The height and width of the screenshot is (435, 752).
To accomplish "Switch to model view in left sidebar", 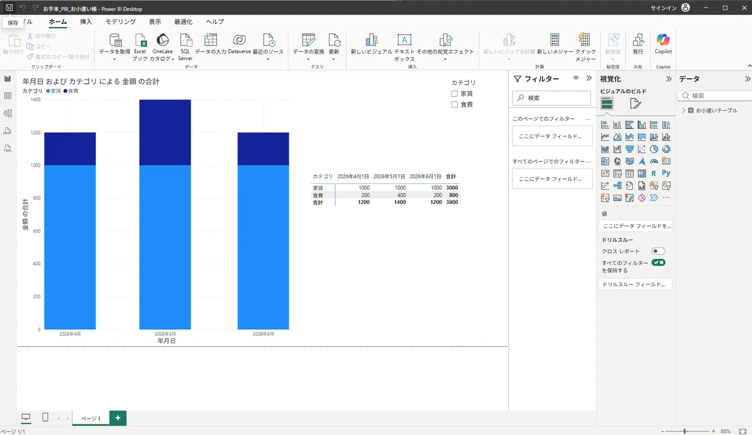I will pyautogui.click(x=8, y=113).
